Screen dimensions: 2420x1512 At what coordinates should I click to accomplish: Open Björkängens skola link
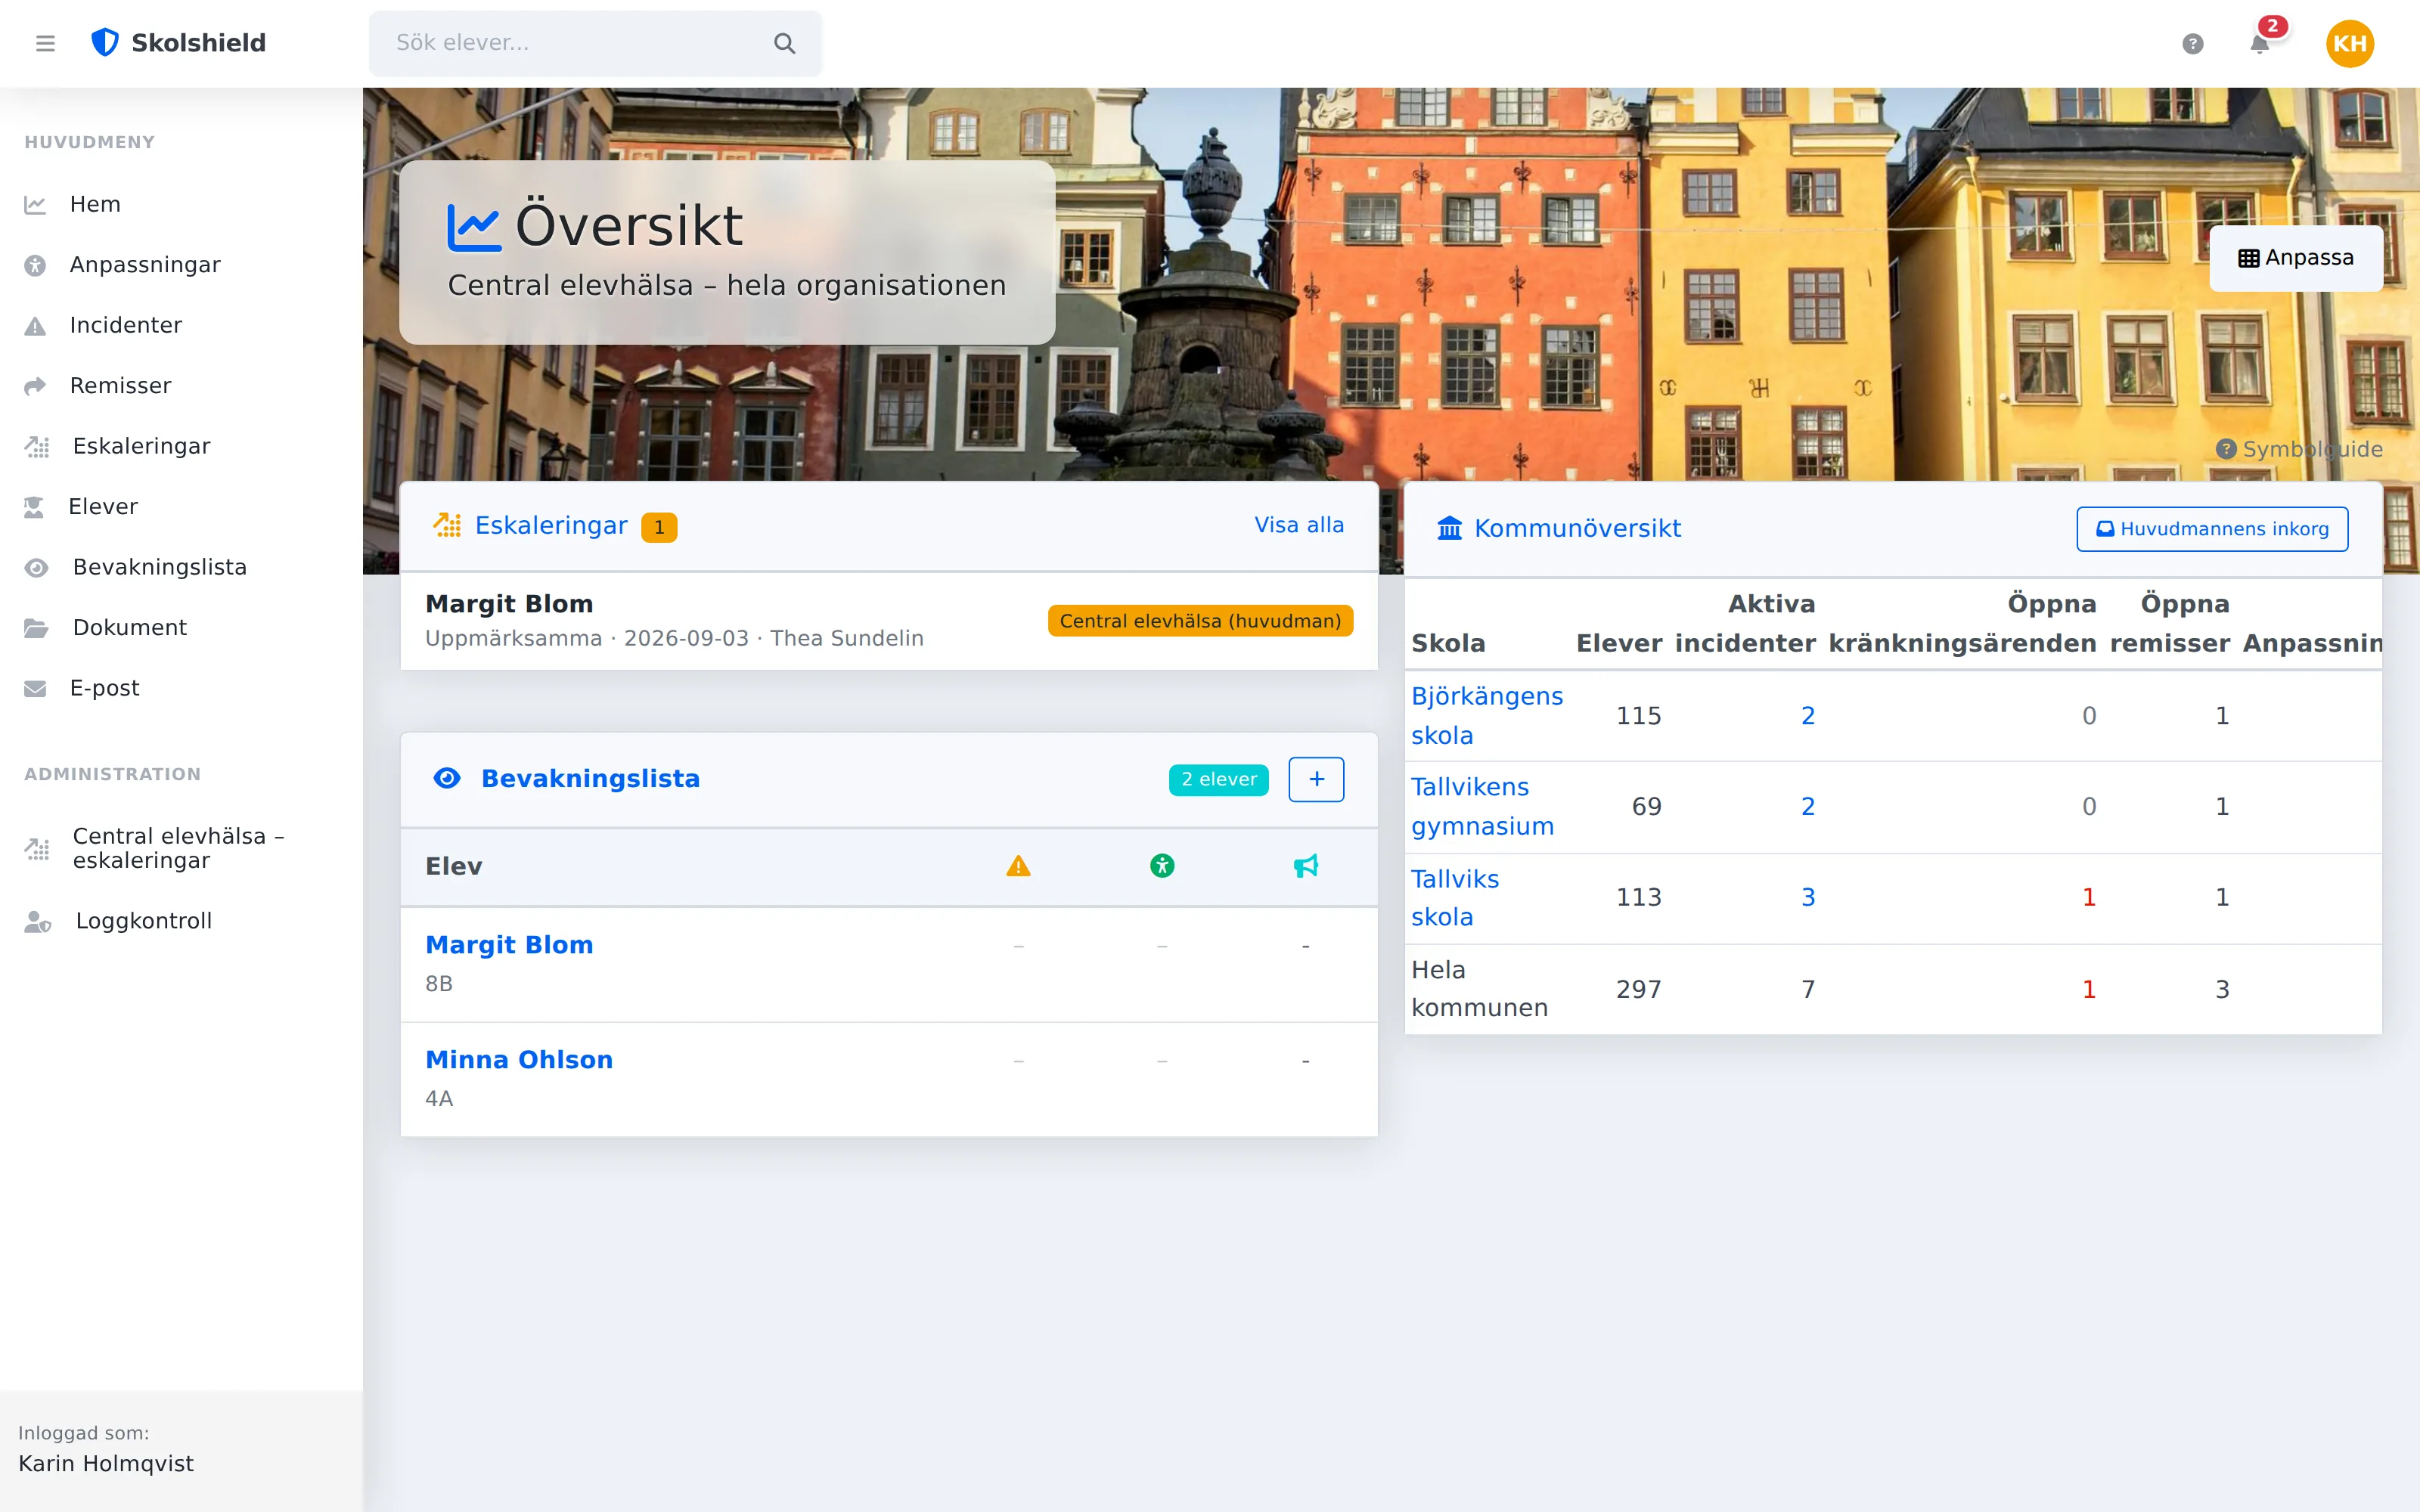(x=1486, y=716)
